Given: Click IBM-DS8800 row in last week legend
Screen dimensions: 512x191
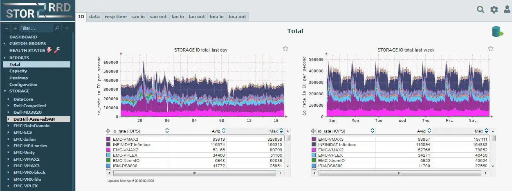Looking at the screenshot, I should 400,166.
